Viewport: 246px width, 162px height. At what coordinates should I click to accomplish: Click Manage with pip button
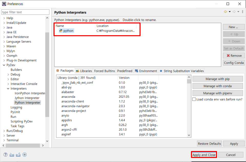point(218,79)
